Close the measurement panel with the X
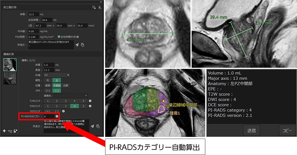 pyautogui.click(x=101, y=2)
